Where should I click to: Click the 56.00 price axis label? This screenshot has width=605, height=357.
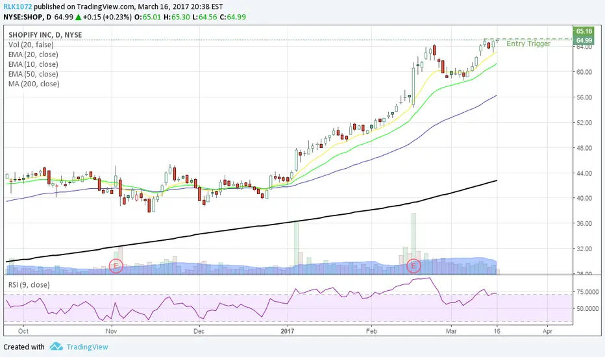pyautogui.click(x=584, y=97)
